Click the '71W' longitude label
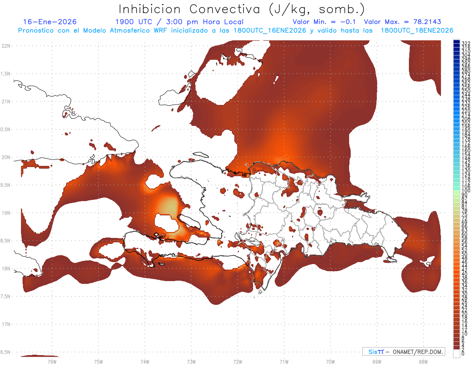475x367 pixels. click(284, 361)
